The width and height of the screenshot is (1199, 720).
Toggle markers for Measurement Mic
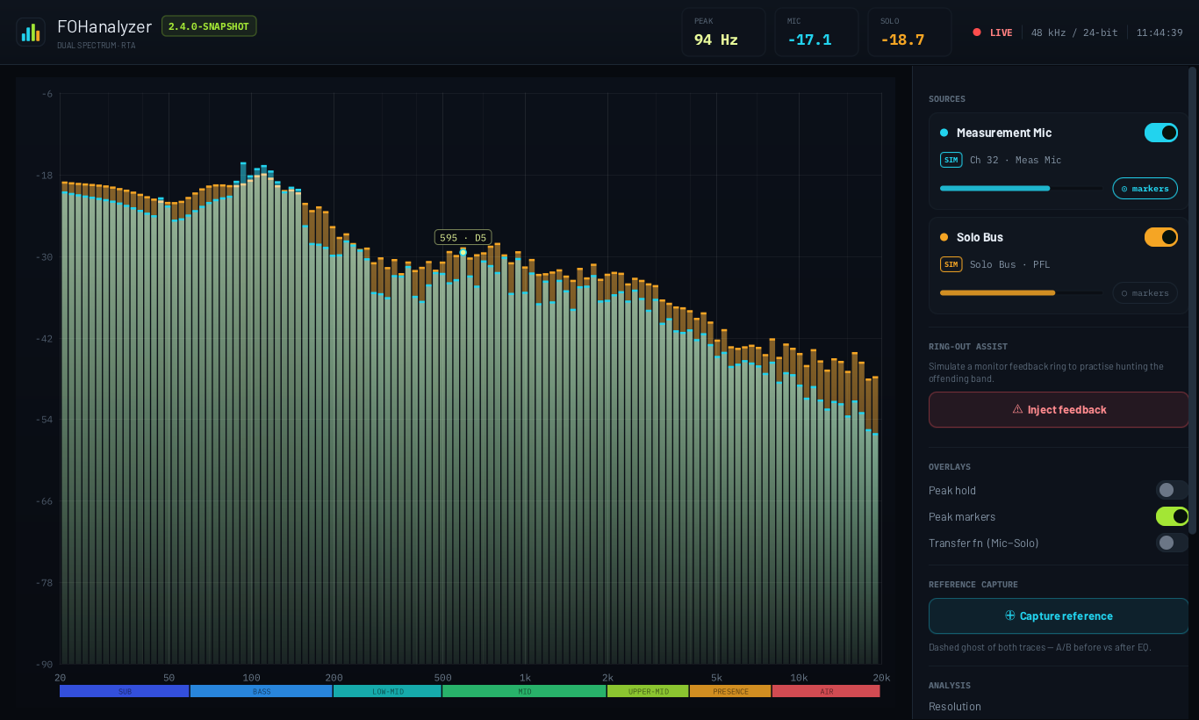pyautogui.click(x=1145, y=188)
